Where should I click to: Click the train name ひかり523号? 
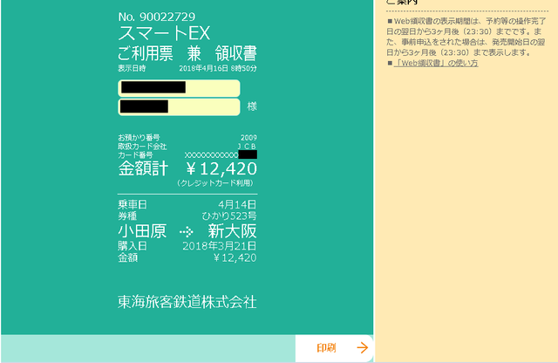(x=228, y=216)
